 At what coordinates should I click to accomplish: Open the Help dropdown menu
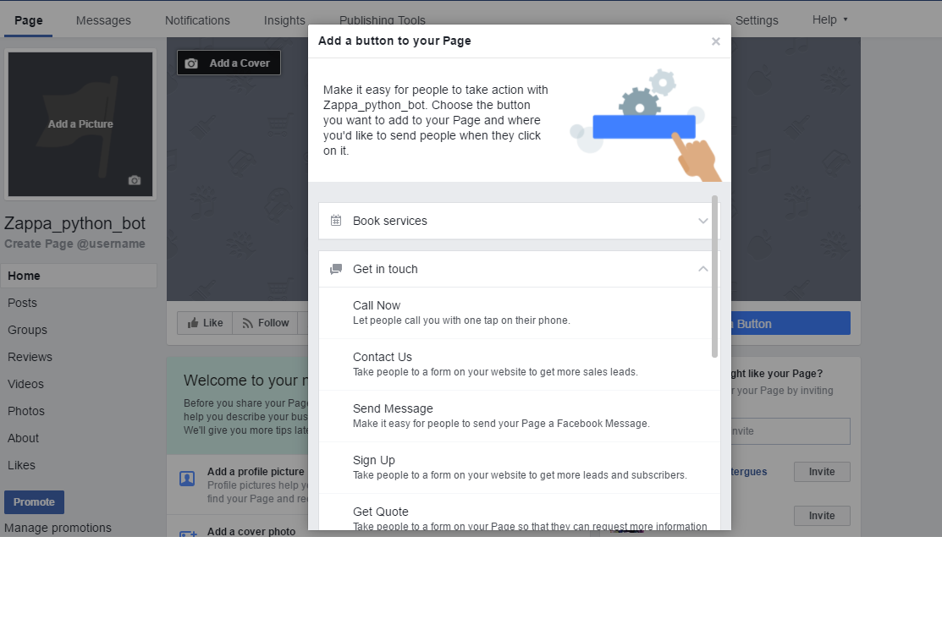pyautogui.click(x=829, y=20)
